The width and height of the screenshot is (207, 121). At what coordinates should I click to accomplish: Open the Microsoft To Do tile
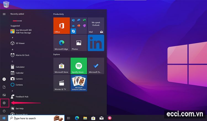coord(96,66)
